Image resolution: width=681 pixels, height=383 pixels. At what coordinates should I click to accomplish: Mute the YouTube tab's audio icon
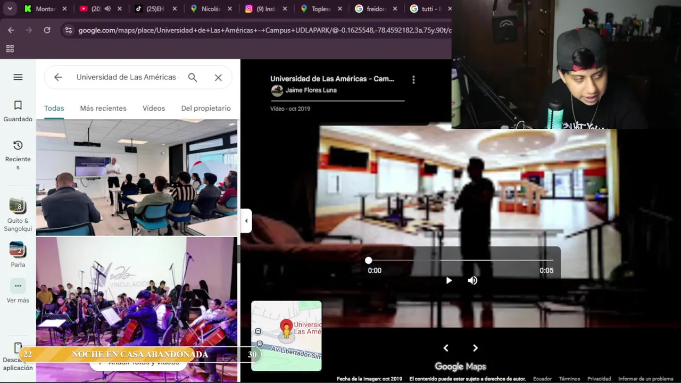tap(108, 9)
